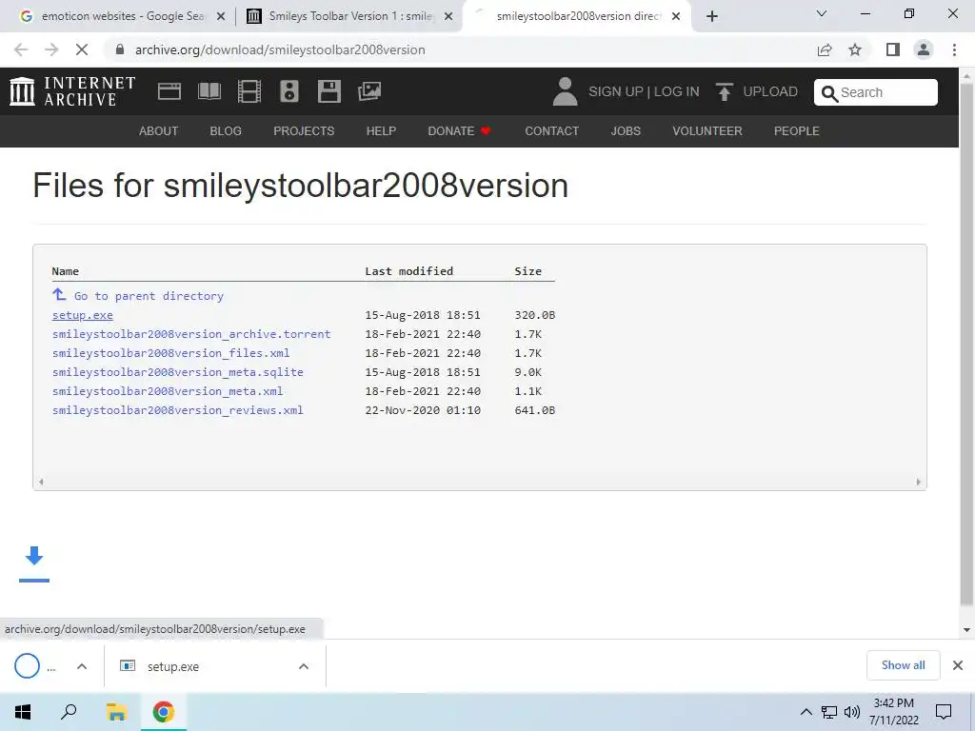Open the Chrome tab search dropdown
The height and width of the screenshot is (731, 975).
822,13
